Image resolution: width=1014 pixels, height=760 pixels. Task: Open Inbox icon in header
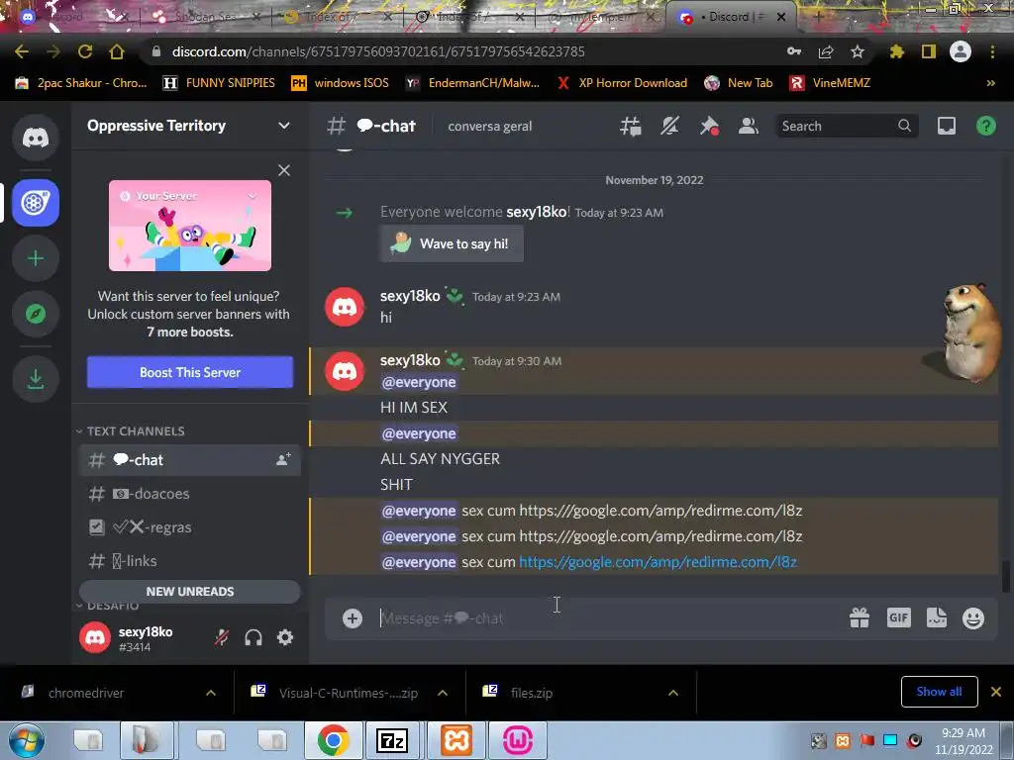coord(947,126)
